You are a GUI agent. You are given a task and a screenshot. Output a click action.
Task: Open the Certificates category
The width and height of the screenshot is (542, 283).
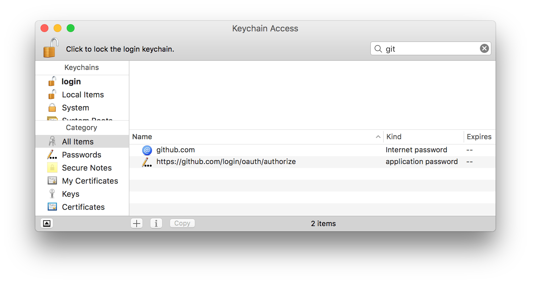[83, 207]
